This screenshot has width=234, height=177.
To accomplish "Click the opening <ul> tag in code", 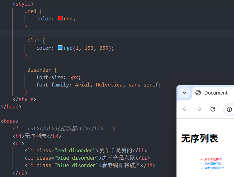I will pos(19,143).
